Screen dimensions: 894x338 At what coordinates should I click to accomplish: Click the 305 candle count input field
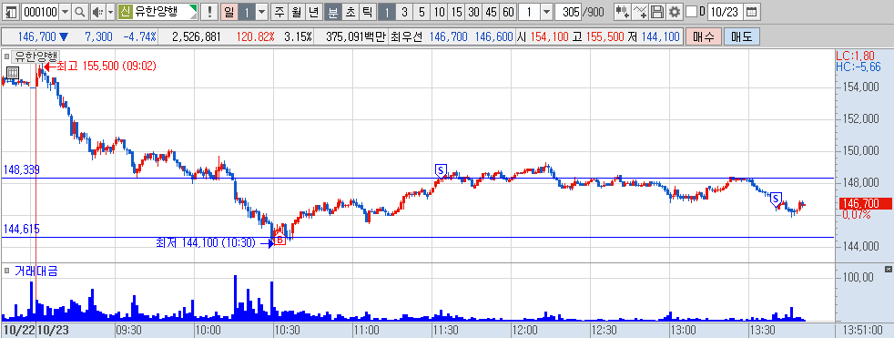(x=568, y=12)
